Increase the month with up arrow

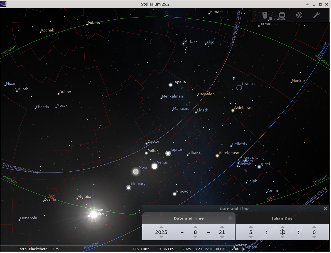coord(195,227)
